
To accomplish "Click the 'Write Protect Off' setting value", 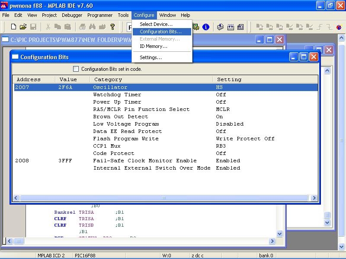I will 245,139.
